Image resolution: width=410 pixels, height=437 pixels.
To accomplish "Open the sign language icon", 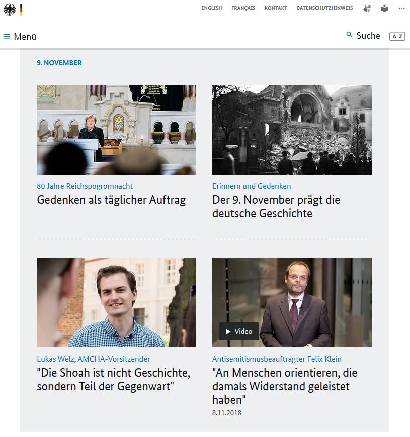I will click(x=367, y=8).
